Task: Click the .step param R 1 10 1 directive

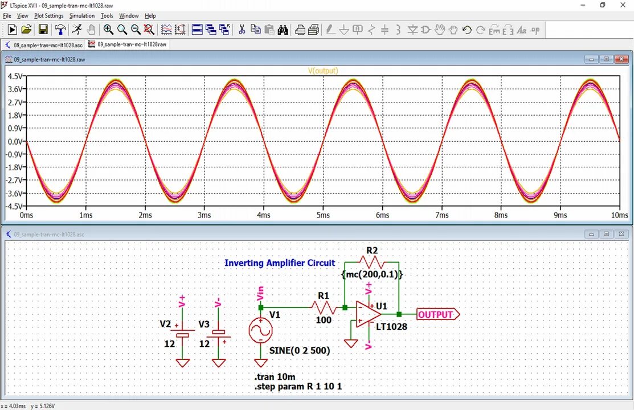Action: 298,387
